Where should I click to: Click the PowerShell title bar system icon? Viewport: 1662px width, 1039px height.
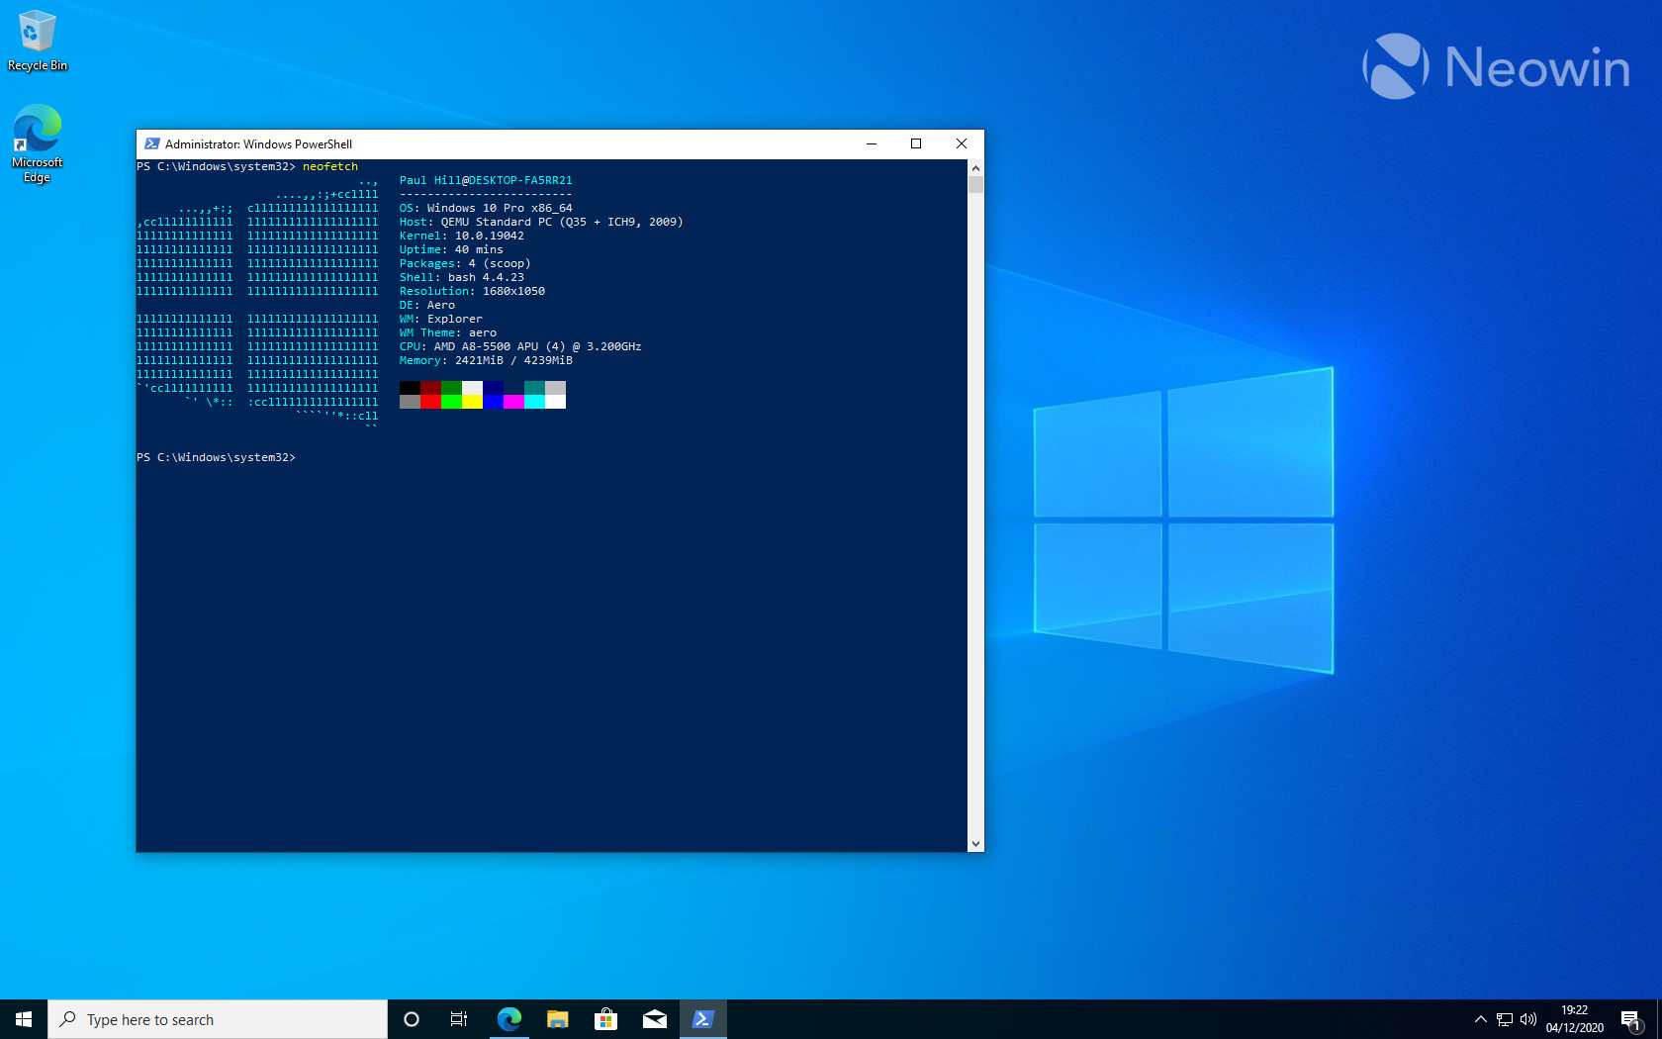pos(151,143)
